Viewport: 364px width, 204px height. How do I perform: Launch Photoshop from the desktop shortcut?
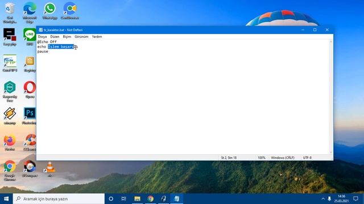pos(30,116)
